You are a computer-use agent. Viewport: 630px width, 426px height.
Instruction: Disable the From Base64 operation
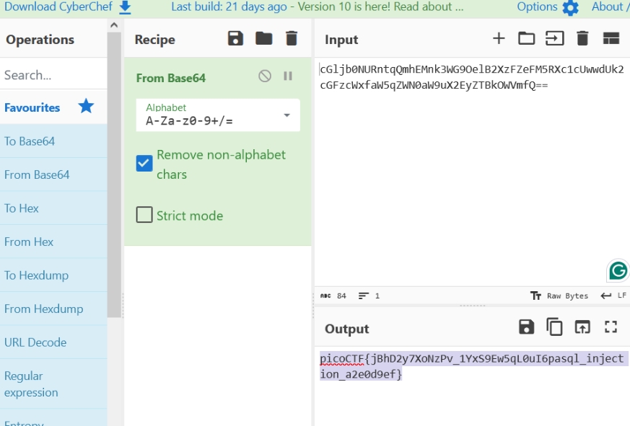[265, 76]
